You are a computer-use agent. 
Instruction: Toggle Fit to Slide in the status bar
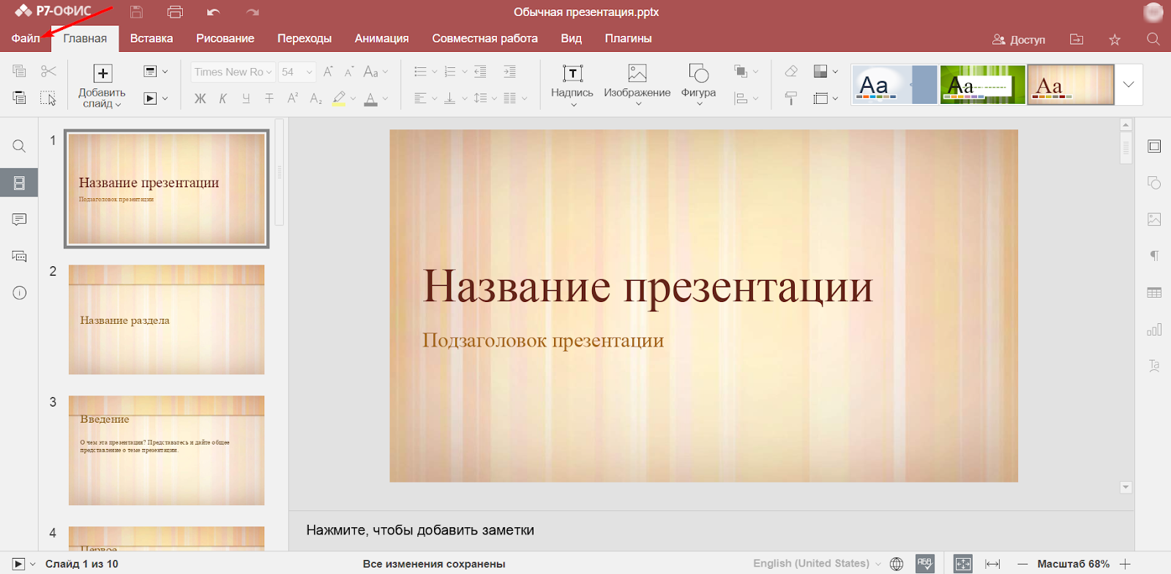[x=963, y=564]
